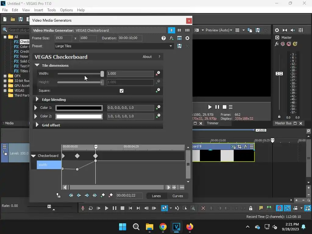Click the Record microphone button in transport bar
This screenshot has width=312, height=234.
point(83,208)
